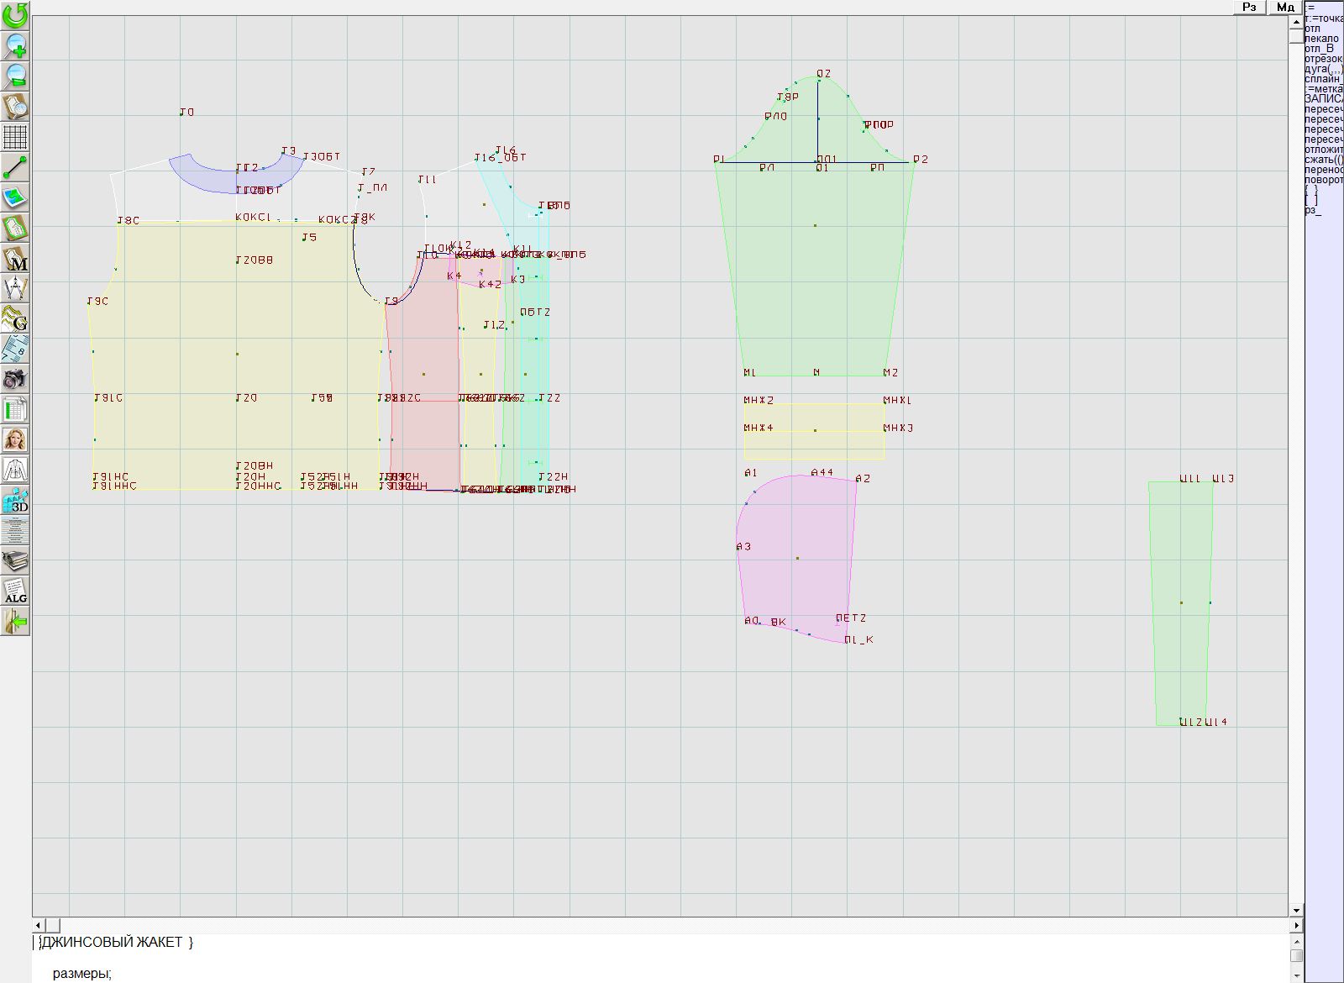This screenshot has height=983, width=1344.
Task: Select 'сплайн' in the operator list
Action: click(x=1323, y=79)
